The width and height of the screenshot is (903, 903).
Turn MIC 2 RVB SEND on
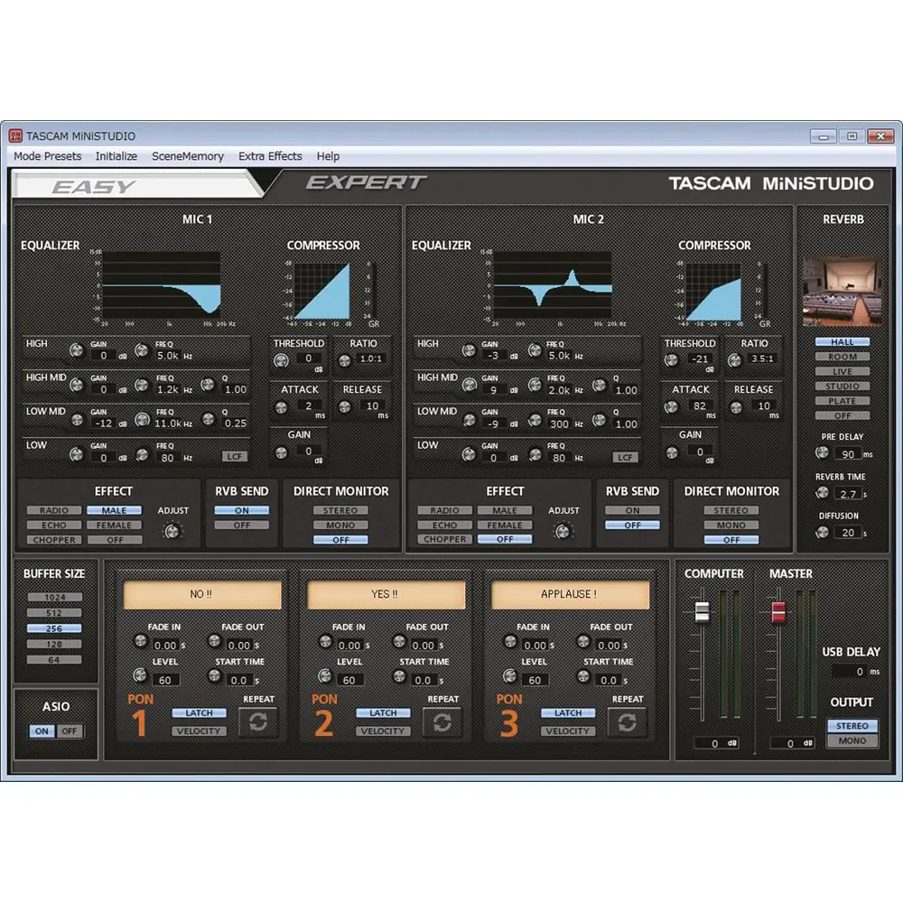pos(632,511)
